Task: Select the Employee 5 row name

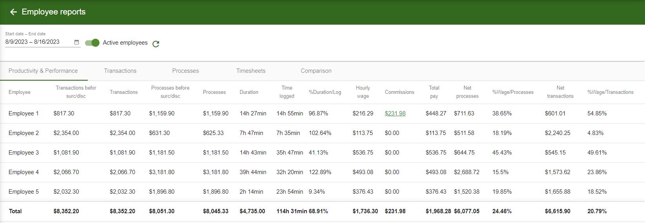Action: click(x=24, y=192)
